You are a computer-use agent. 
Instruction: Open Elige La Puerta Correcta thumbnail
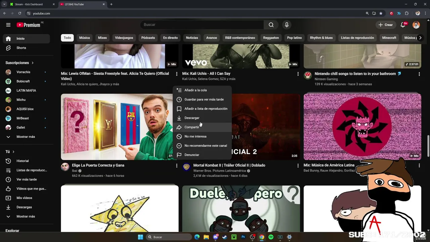117,127
